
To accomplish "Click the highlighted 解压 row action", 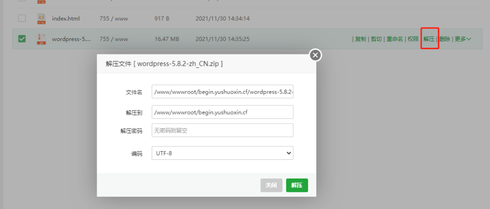I will pos(429,39).
